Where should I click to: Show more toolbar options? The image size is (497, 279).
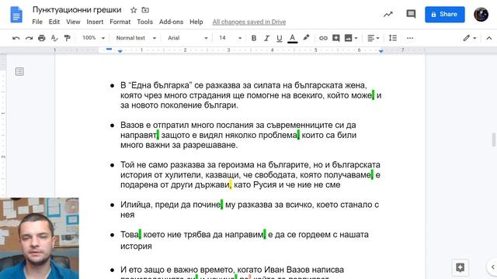click(x=410, y=38)
